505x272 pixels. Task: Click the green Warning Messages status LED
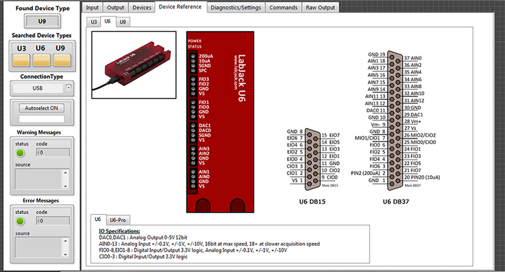click(20, 153)
